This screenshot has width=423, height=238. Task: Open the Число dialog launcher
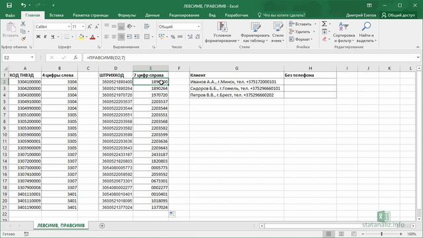pyautogui.click(x=200, y=47)
